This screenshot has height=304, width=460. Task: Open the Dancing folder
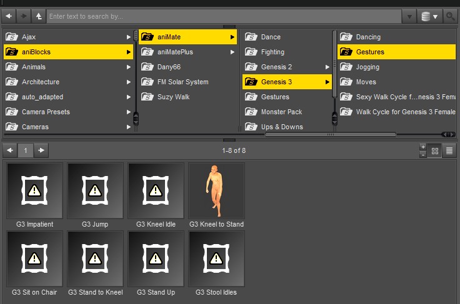tap(397, 37)
